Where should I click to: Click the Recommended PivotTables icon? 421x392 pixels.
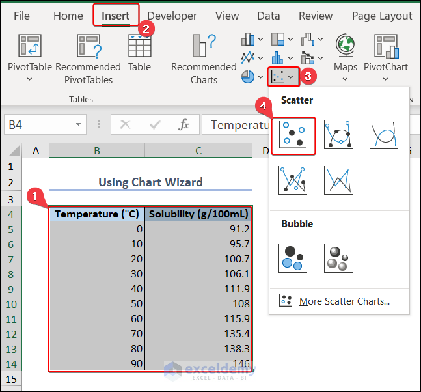[88, 47]
